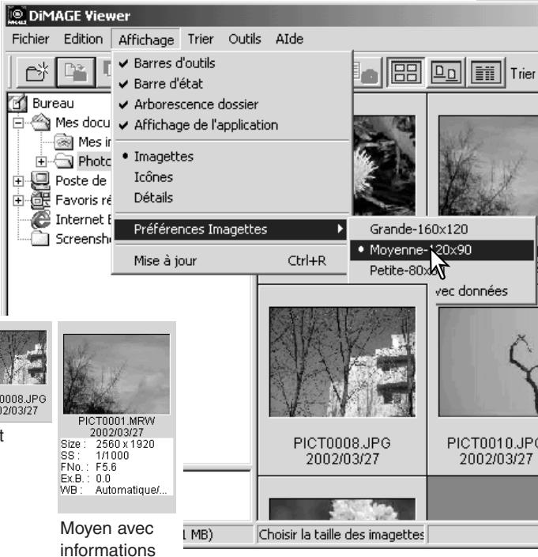Click the 'PICT0008.JPG' file name label

[x=342, y=443]
